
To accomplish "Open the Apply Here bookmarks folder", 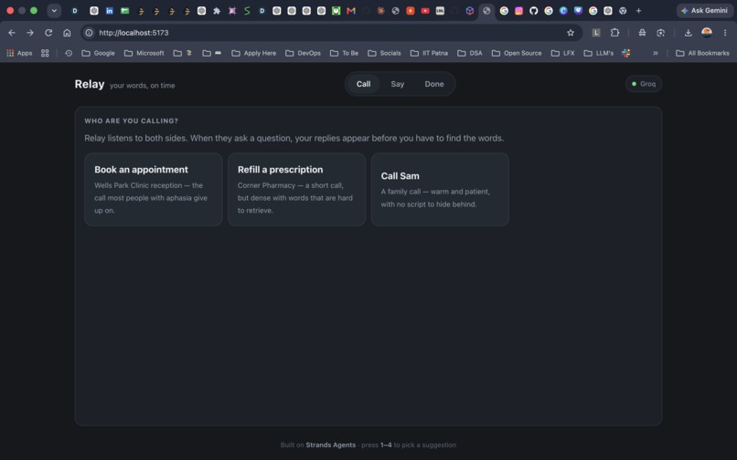I will click(254, 53).
